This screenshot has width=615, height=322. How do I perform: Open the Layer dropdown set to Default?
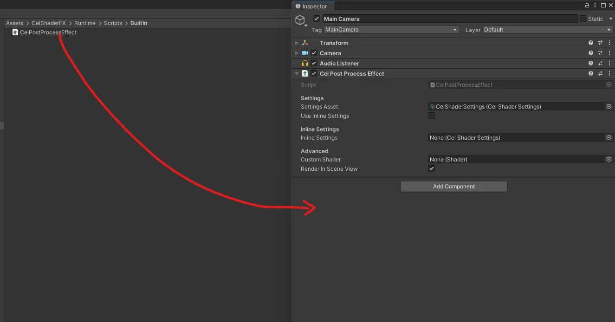(548, 30)
